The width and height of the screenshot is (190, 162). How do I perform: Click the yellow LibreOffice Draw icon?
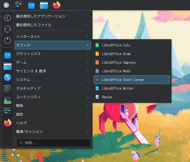97,54
